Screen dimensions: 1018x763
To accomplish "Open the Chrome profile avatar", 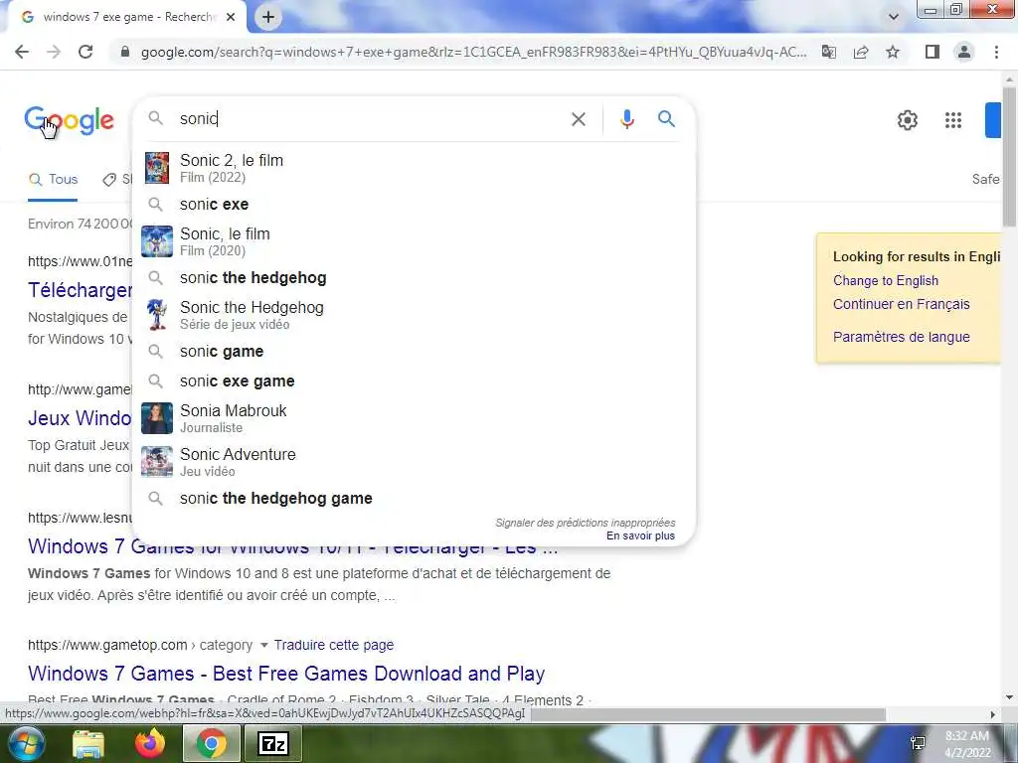I will point(964,52).
